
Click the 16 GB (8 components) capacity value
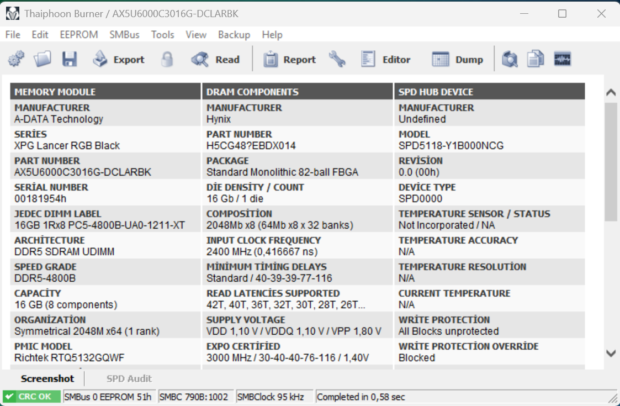pos(66,305)
